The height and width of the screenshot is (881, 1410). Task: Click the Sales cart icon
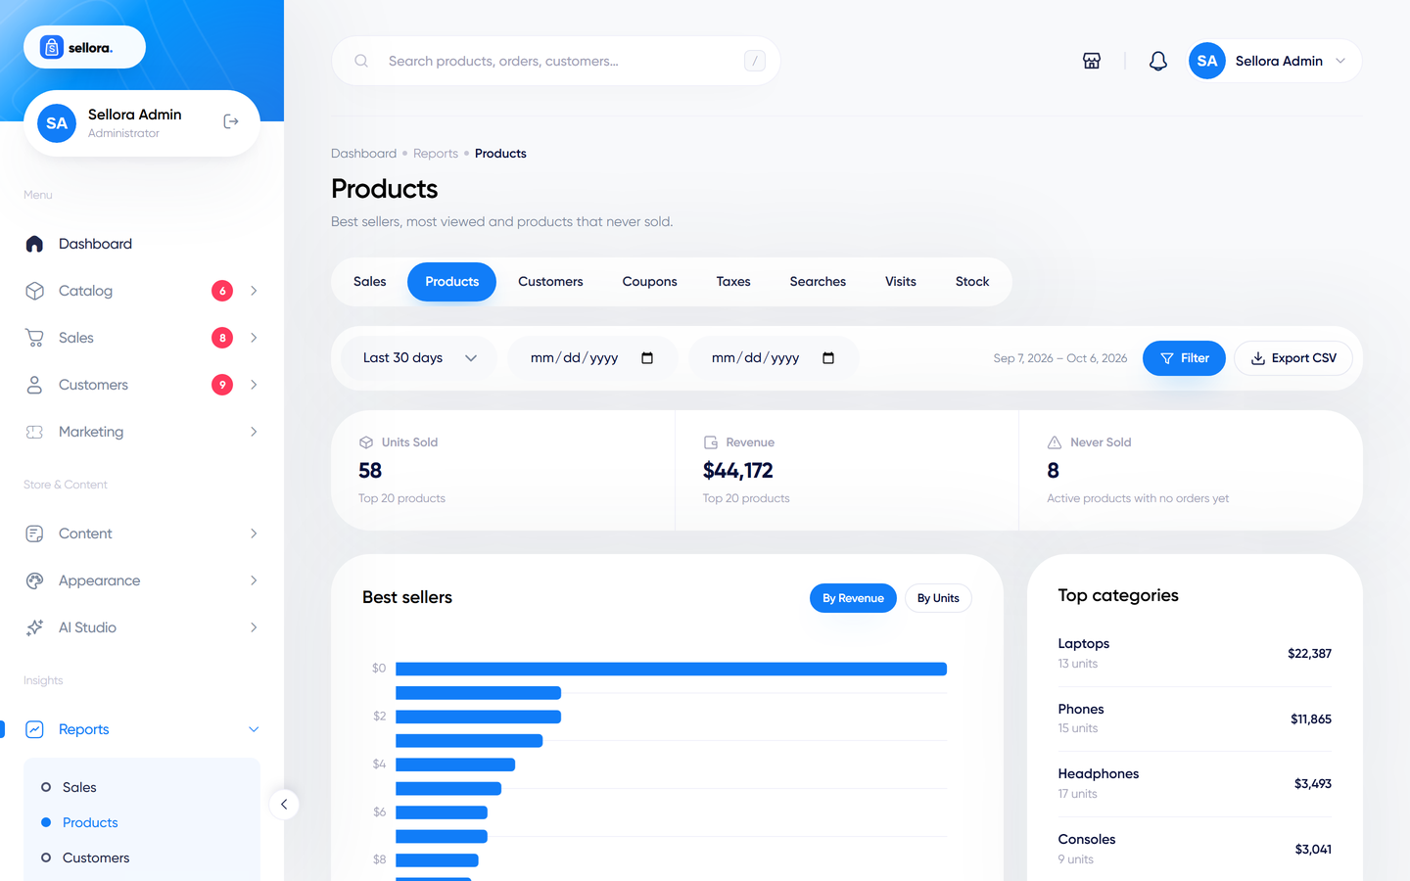(34, 338)
